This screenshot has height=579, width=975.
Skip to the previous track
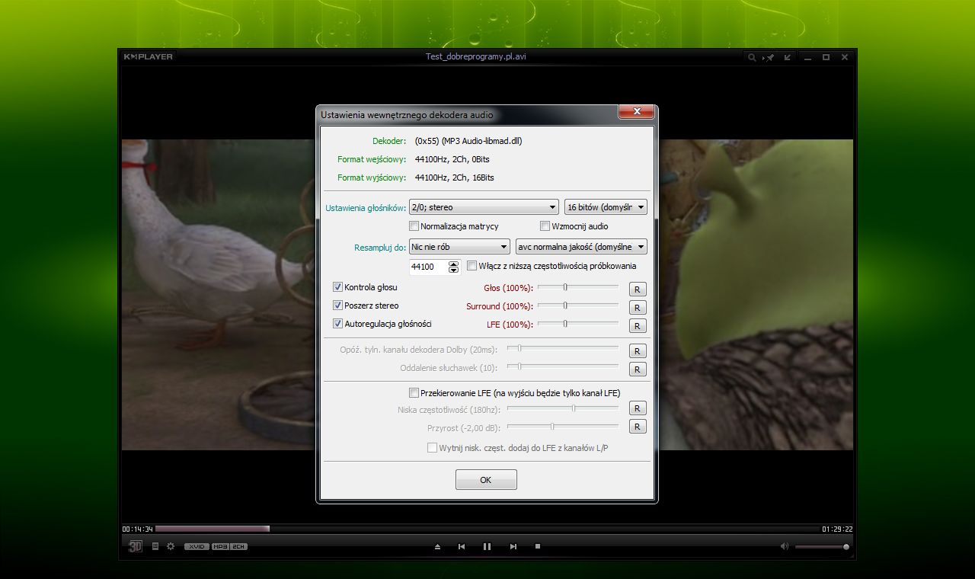click(x=462, y=546)
